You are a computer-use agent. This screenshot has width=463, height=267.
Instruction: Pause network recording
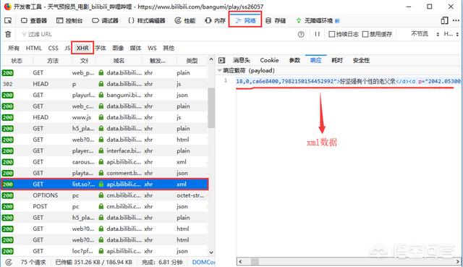pyautogui.click(x=317, y=34)
